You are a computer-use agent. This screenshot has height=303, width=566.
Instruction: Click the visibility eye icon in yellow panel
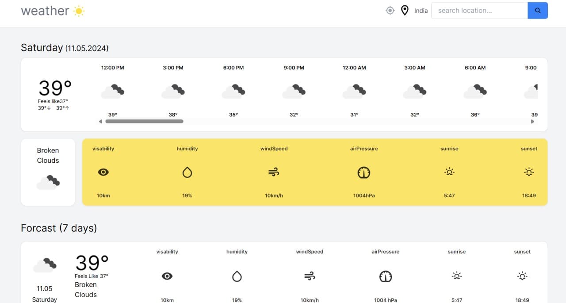coord(103,173)
